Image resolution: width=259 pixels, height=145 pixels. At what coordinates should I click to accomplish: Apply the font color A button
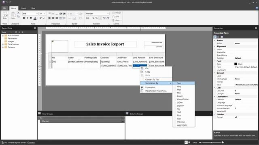point(35,18)
